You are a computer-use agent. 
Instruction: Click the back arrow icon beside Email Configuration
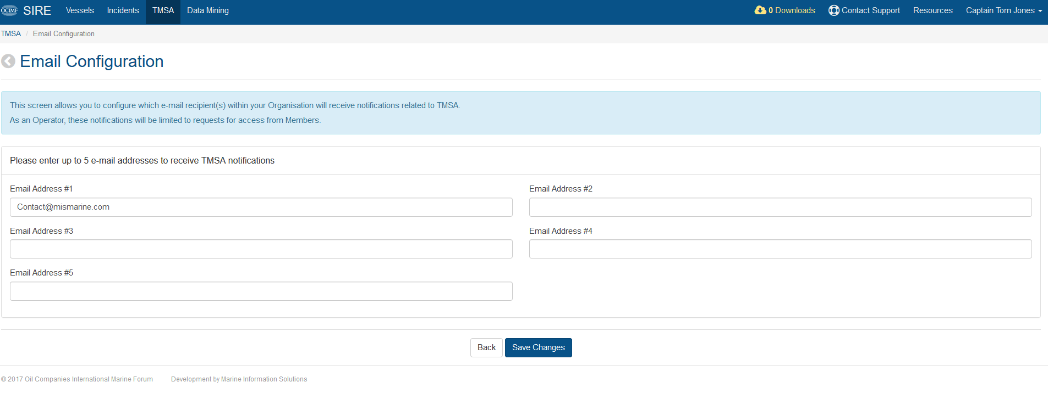click(x=8, y=61)
